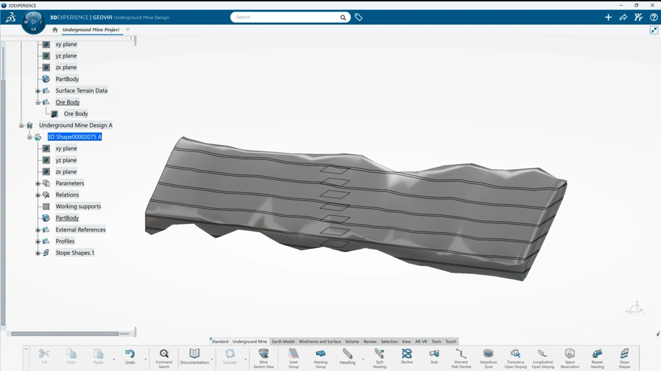
Task: Select the Heading tool
Action: [347, 356]
